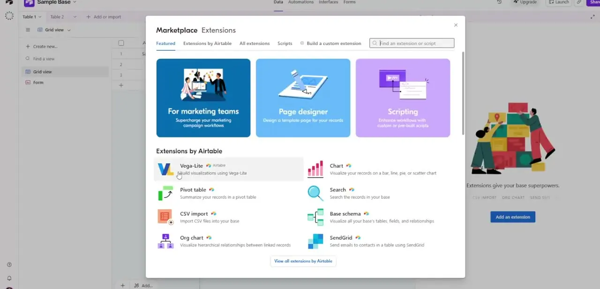The image size is (600, 289).
Task: Open the Org chart extension icon
Action: [x=165, y=241]
